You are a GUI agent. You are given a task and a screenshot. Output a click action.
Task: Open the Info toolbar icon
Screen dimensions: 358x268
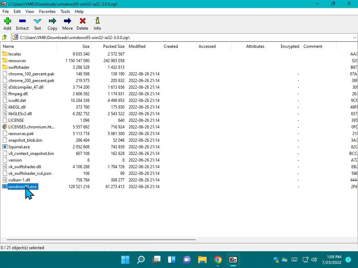click(x=98, y=21)
